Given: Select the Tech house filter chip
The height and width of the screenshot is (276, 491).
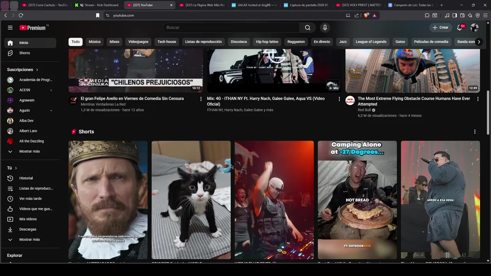Looking at the screenshot, I should pos(166,42).
